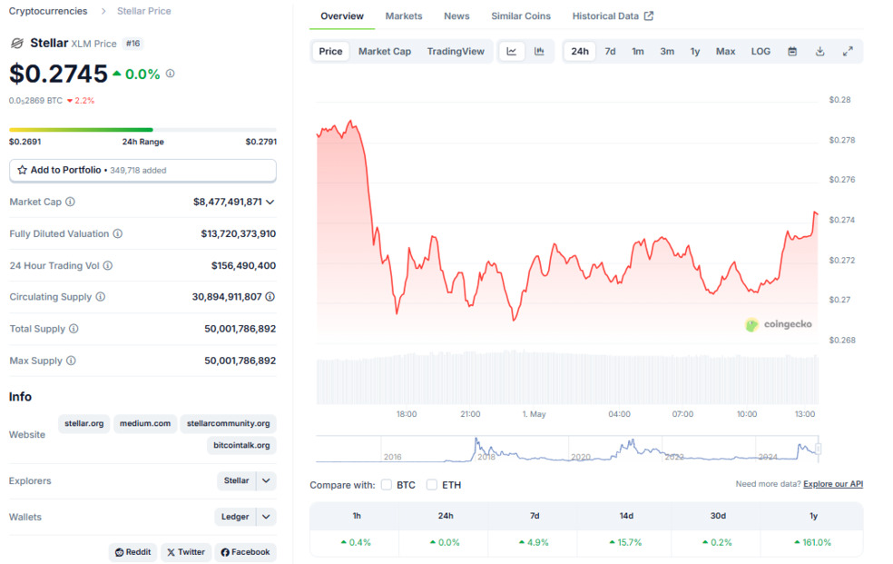The height and width of the screenshot is (564, 893).
Task: Open the Fully Diluted Valuation info icon
Action: point(117,233)
